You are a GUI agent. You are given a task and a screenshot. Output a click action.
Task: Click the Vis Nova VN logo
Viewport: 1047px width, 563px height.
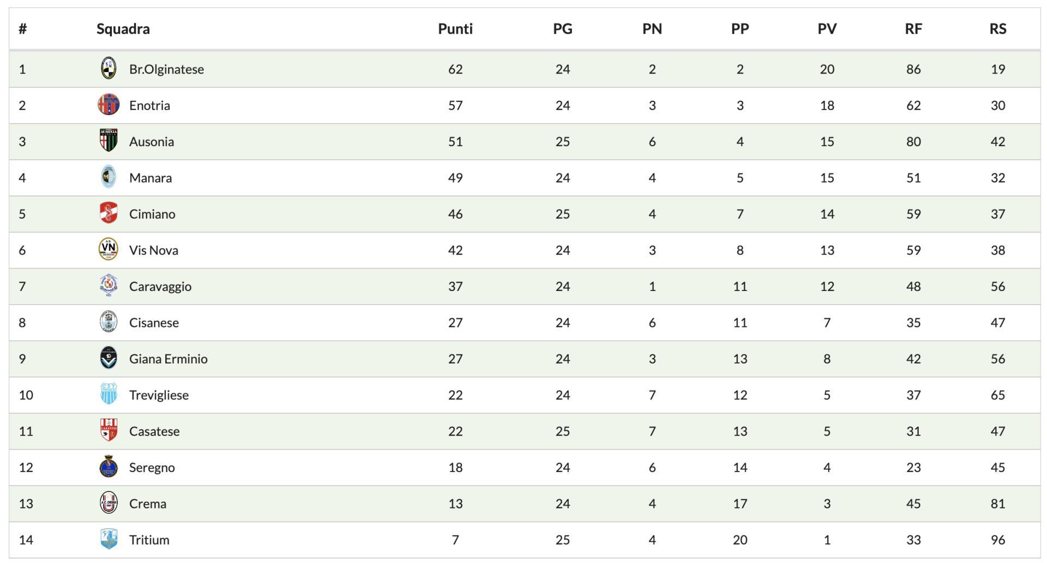(x=109, y=249)
